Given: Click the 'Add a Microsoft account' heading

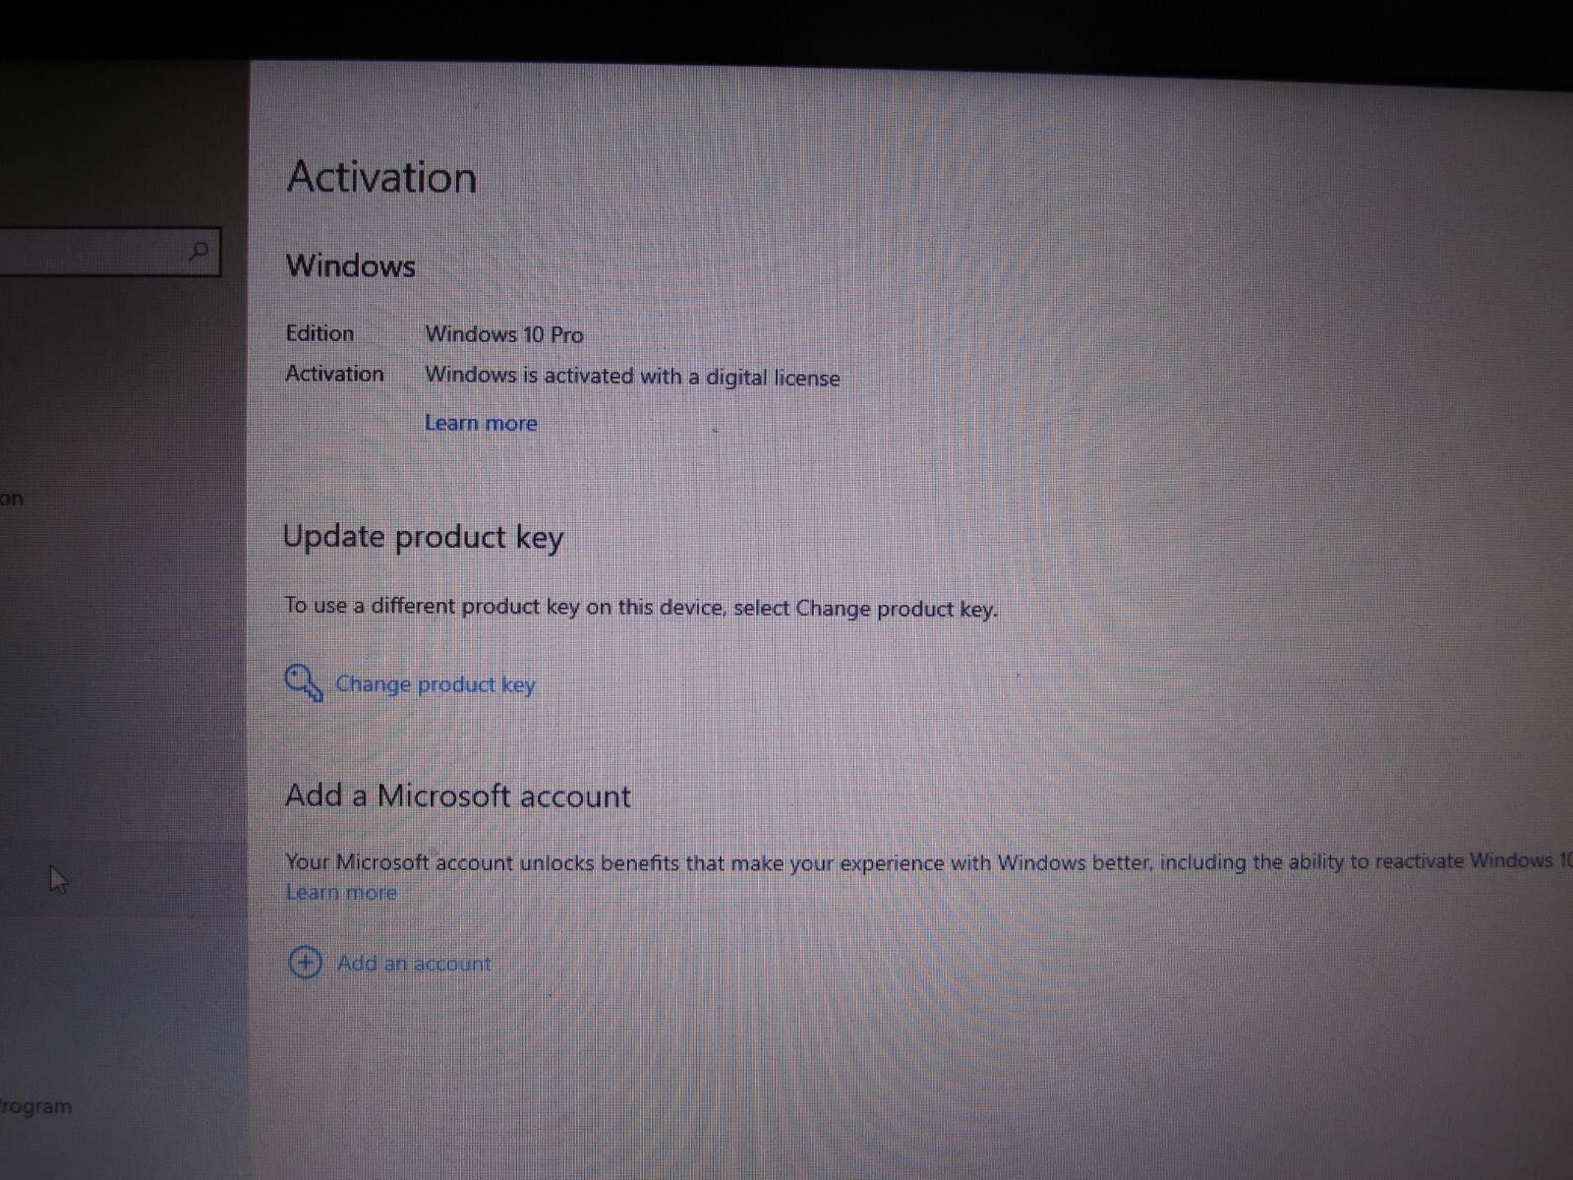Looking at the screenshot, I should coord(458,796).
